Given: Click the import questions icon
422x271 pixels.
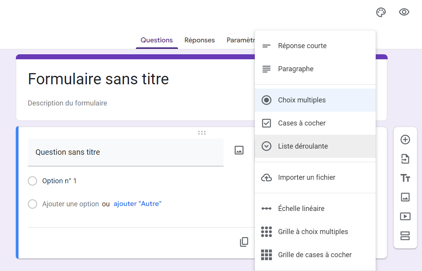Looking at the screenshot, I should point(405,159).
